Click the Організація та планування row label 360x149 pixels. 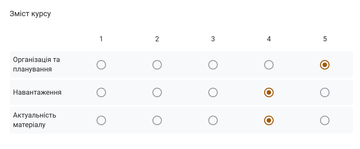pos(37,64)
